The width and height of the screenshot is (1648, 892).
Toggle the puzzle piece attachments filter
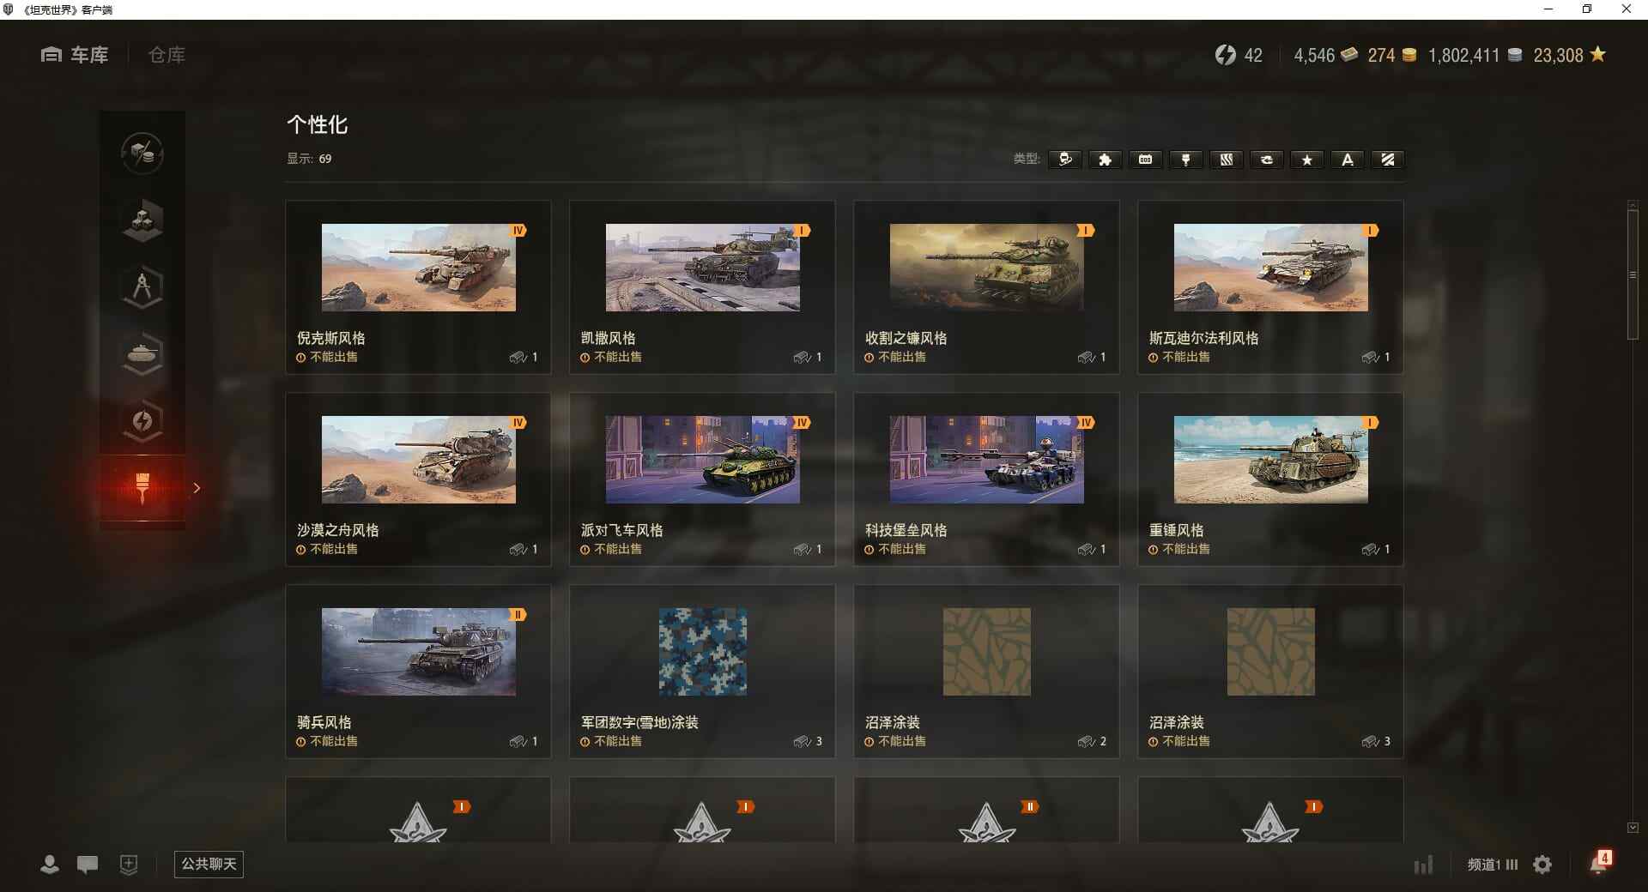pyautogui.click(x=1105, y=160)
